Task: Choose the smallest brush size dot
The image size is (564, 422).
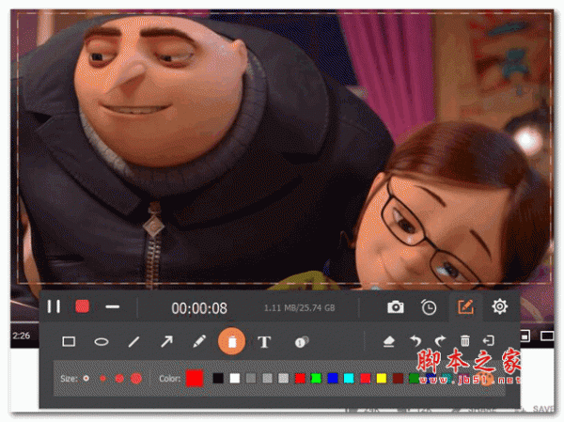Action: (86, 378)
